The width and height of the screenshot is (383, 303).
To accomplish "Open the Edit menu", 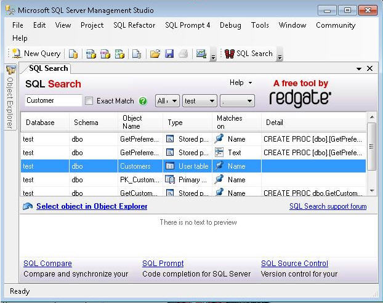I will 39,25.
